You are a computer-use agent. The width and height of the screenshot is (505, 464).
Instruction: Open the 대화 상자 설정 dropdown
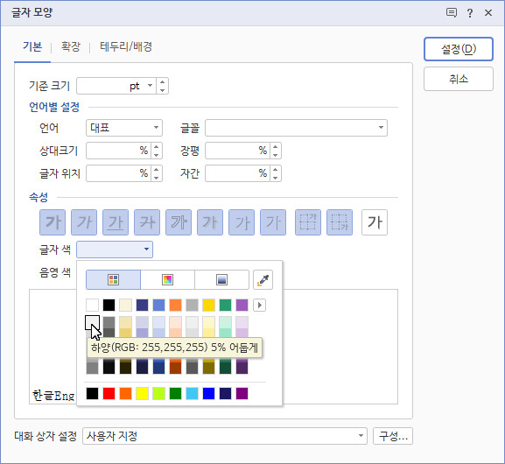(x=225, y=436)
